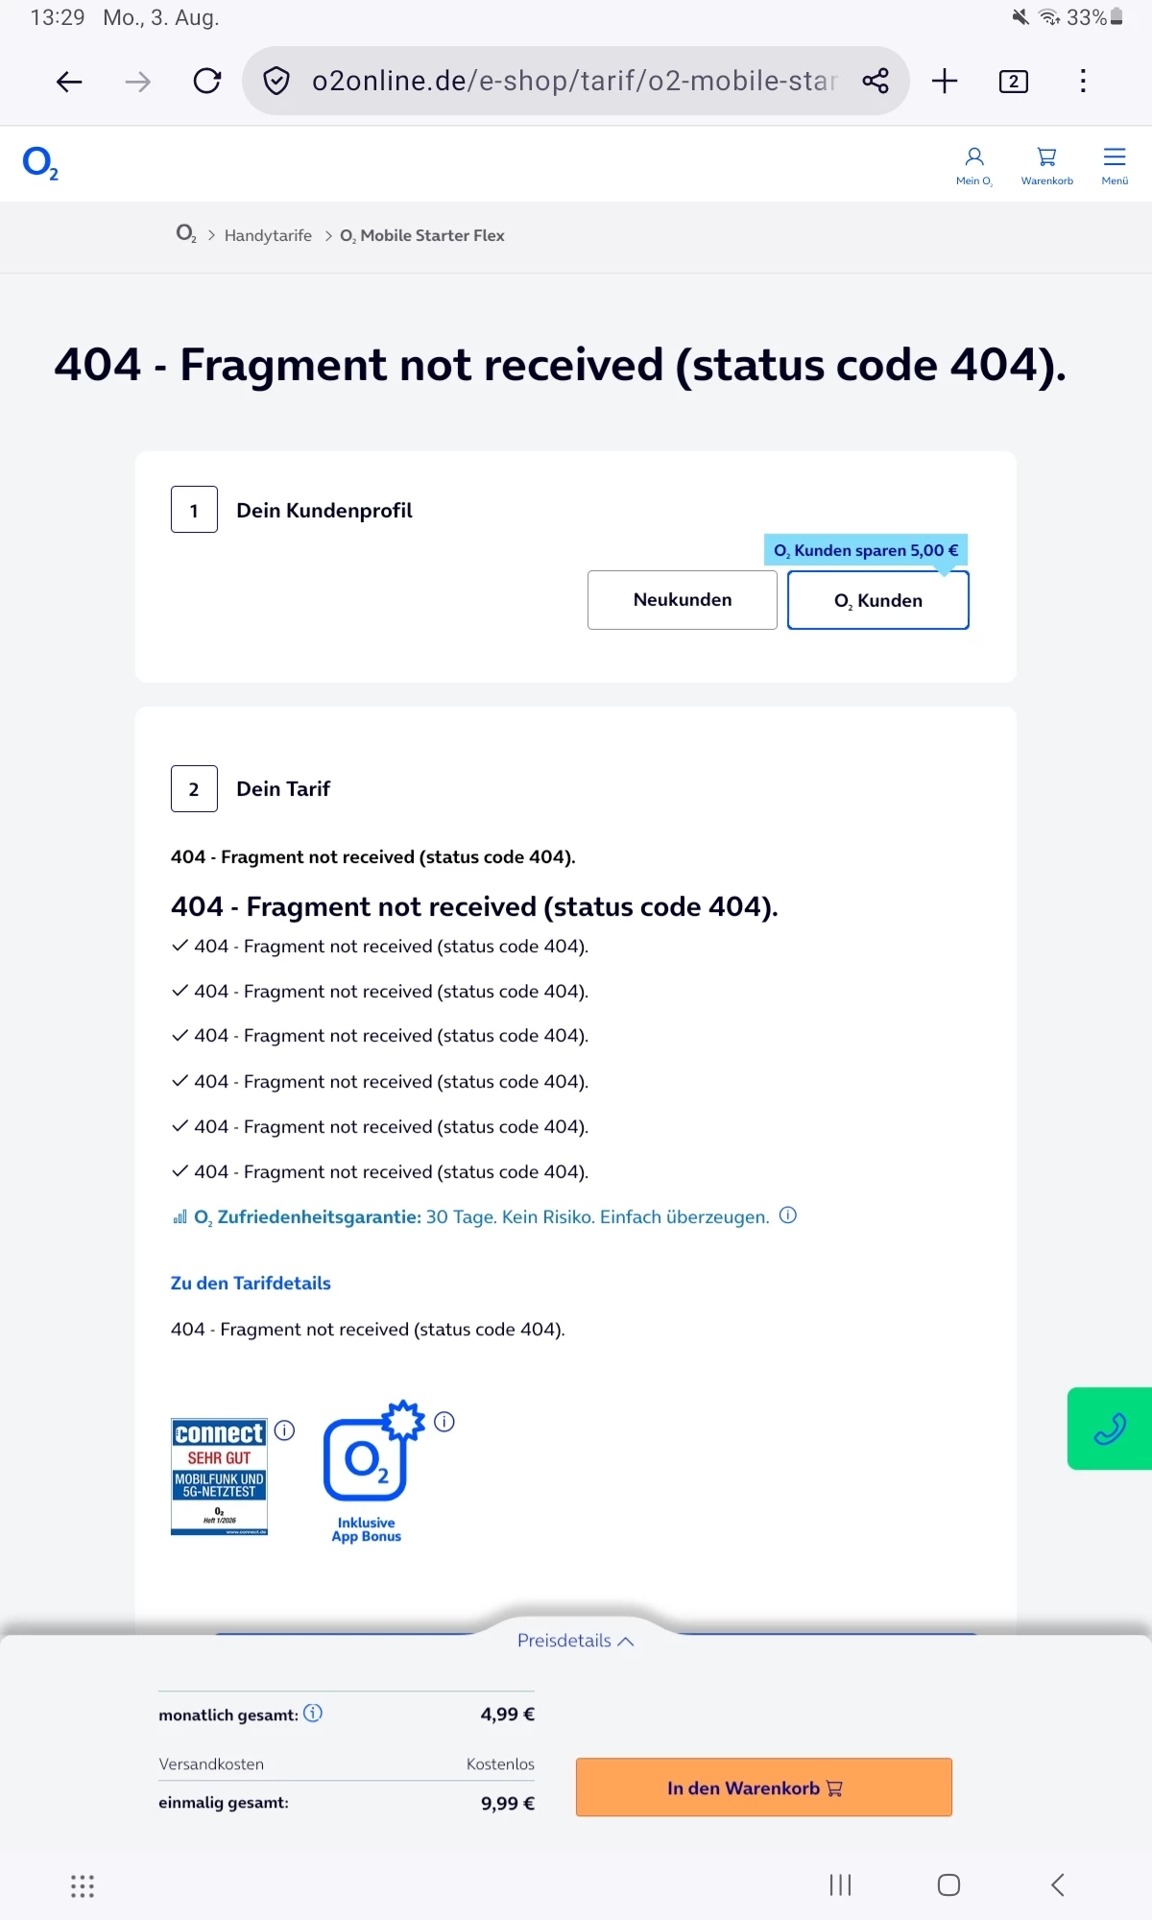Viewport: 1152px width, 1920px height.
Task: Open the Mein O2 account icon
Action: click(x=973, y=165)
